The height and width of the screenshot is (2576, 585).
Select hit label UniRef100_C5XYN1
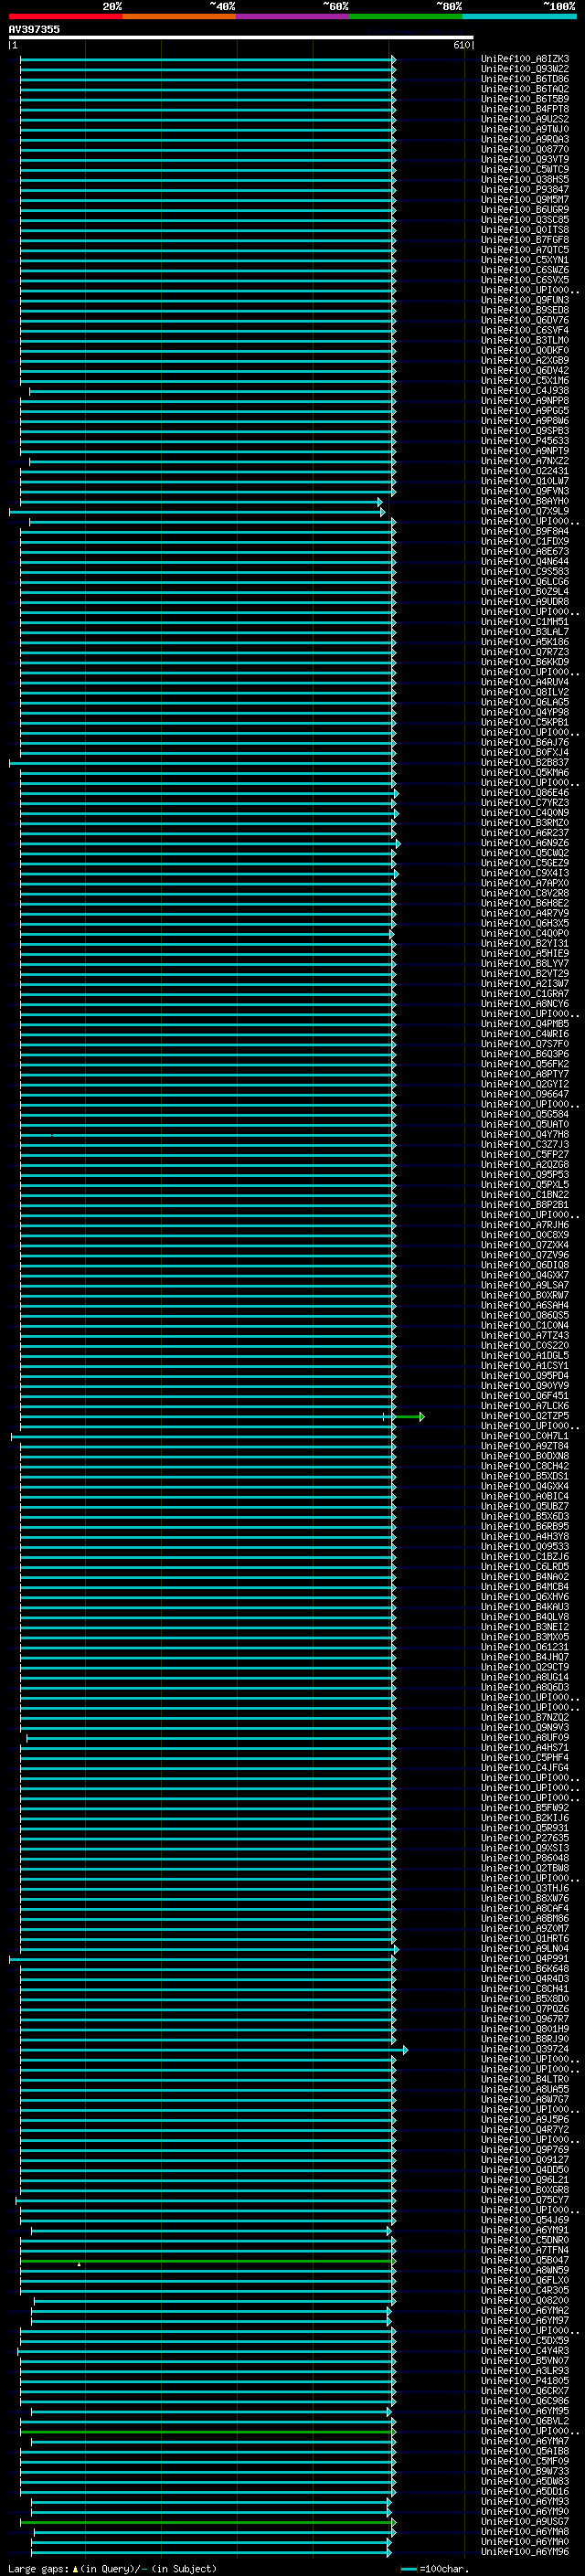coord(524,260)
